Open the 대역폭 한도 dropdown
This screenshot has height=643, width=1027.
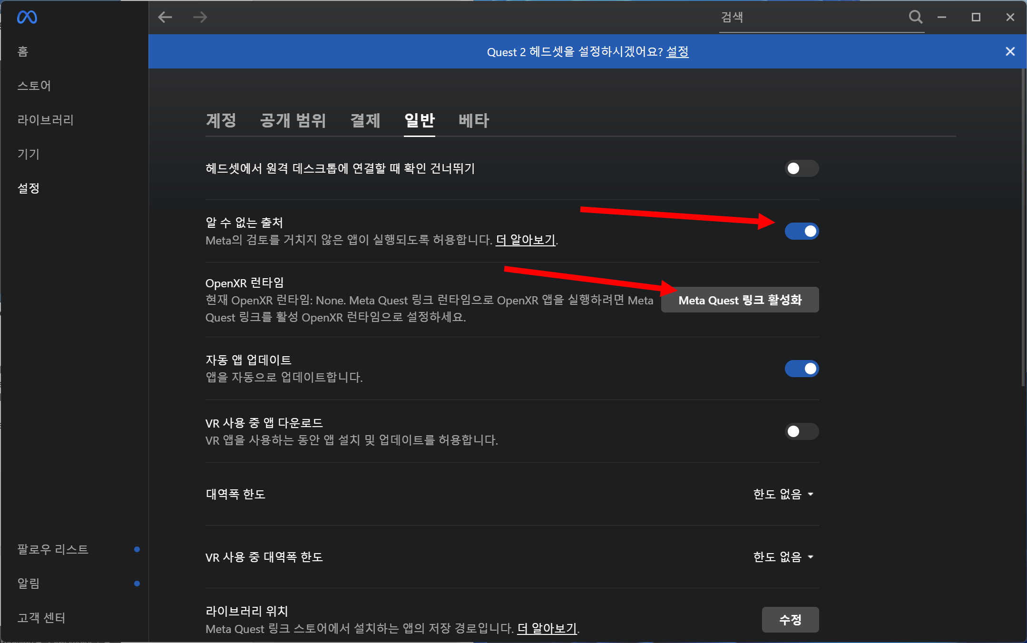783,494
